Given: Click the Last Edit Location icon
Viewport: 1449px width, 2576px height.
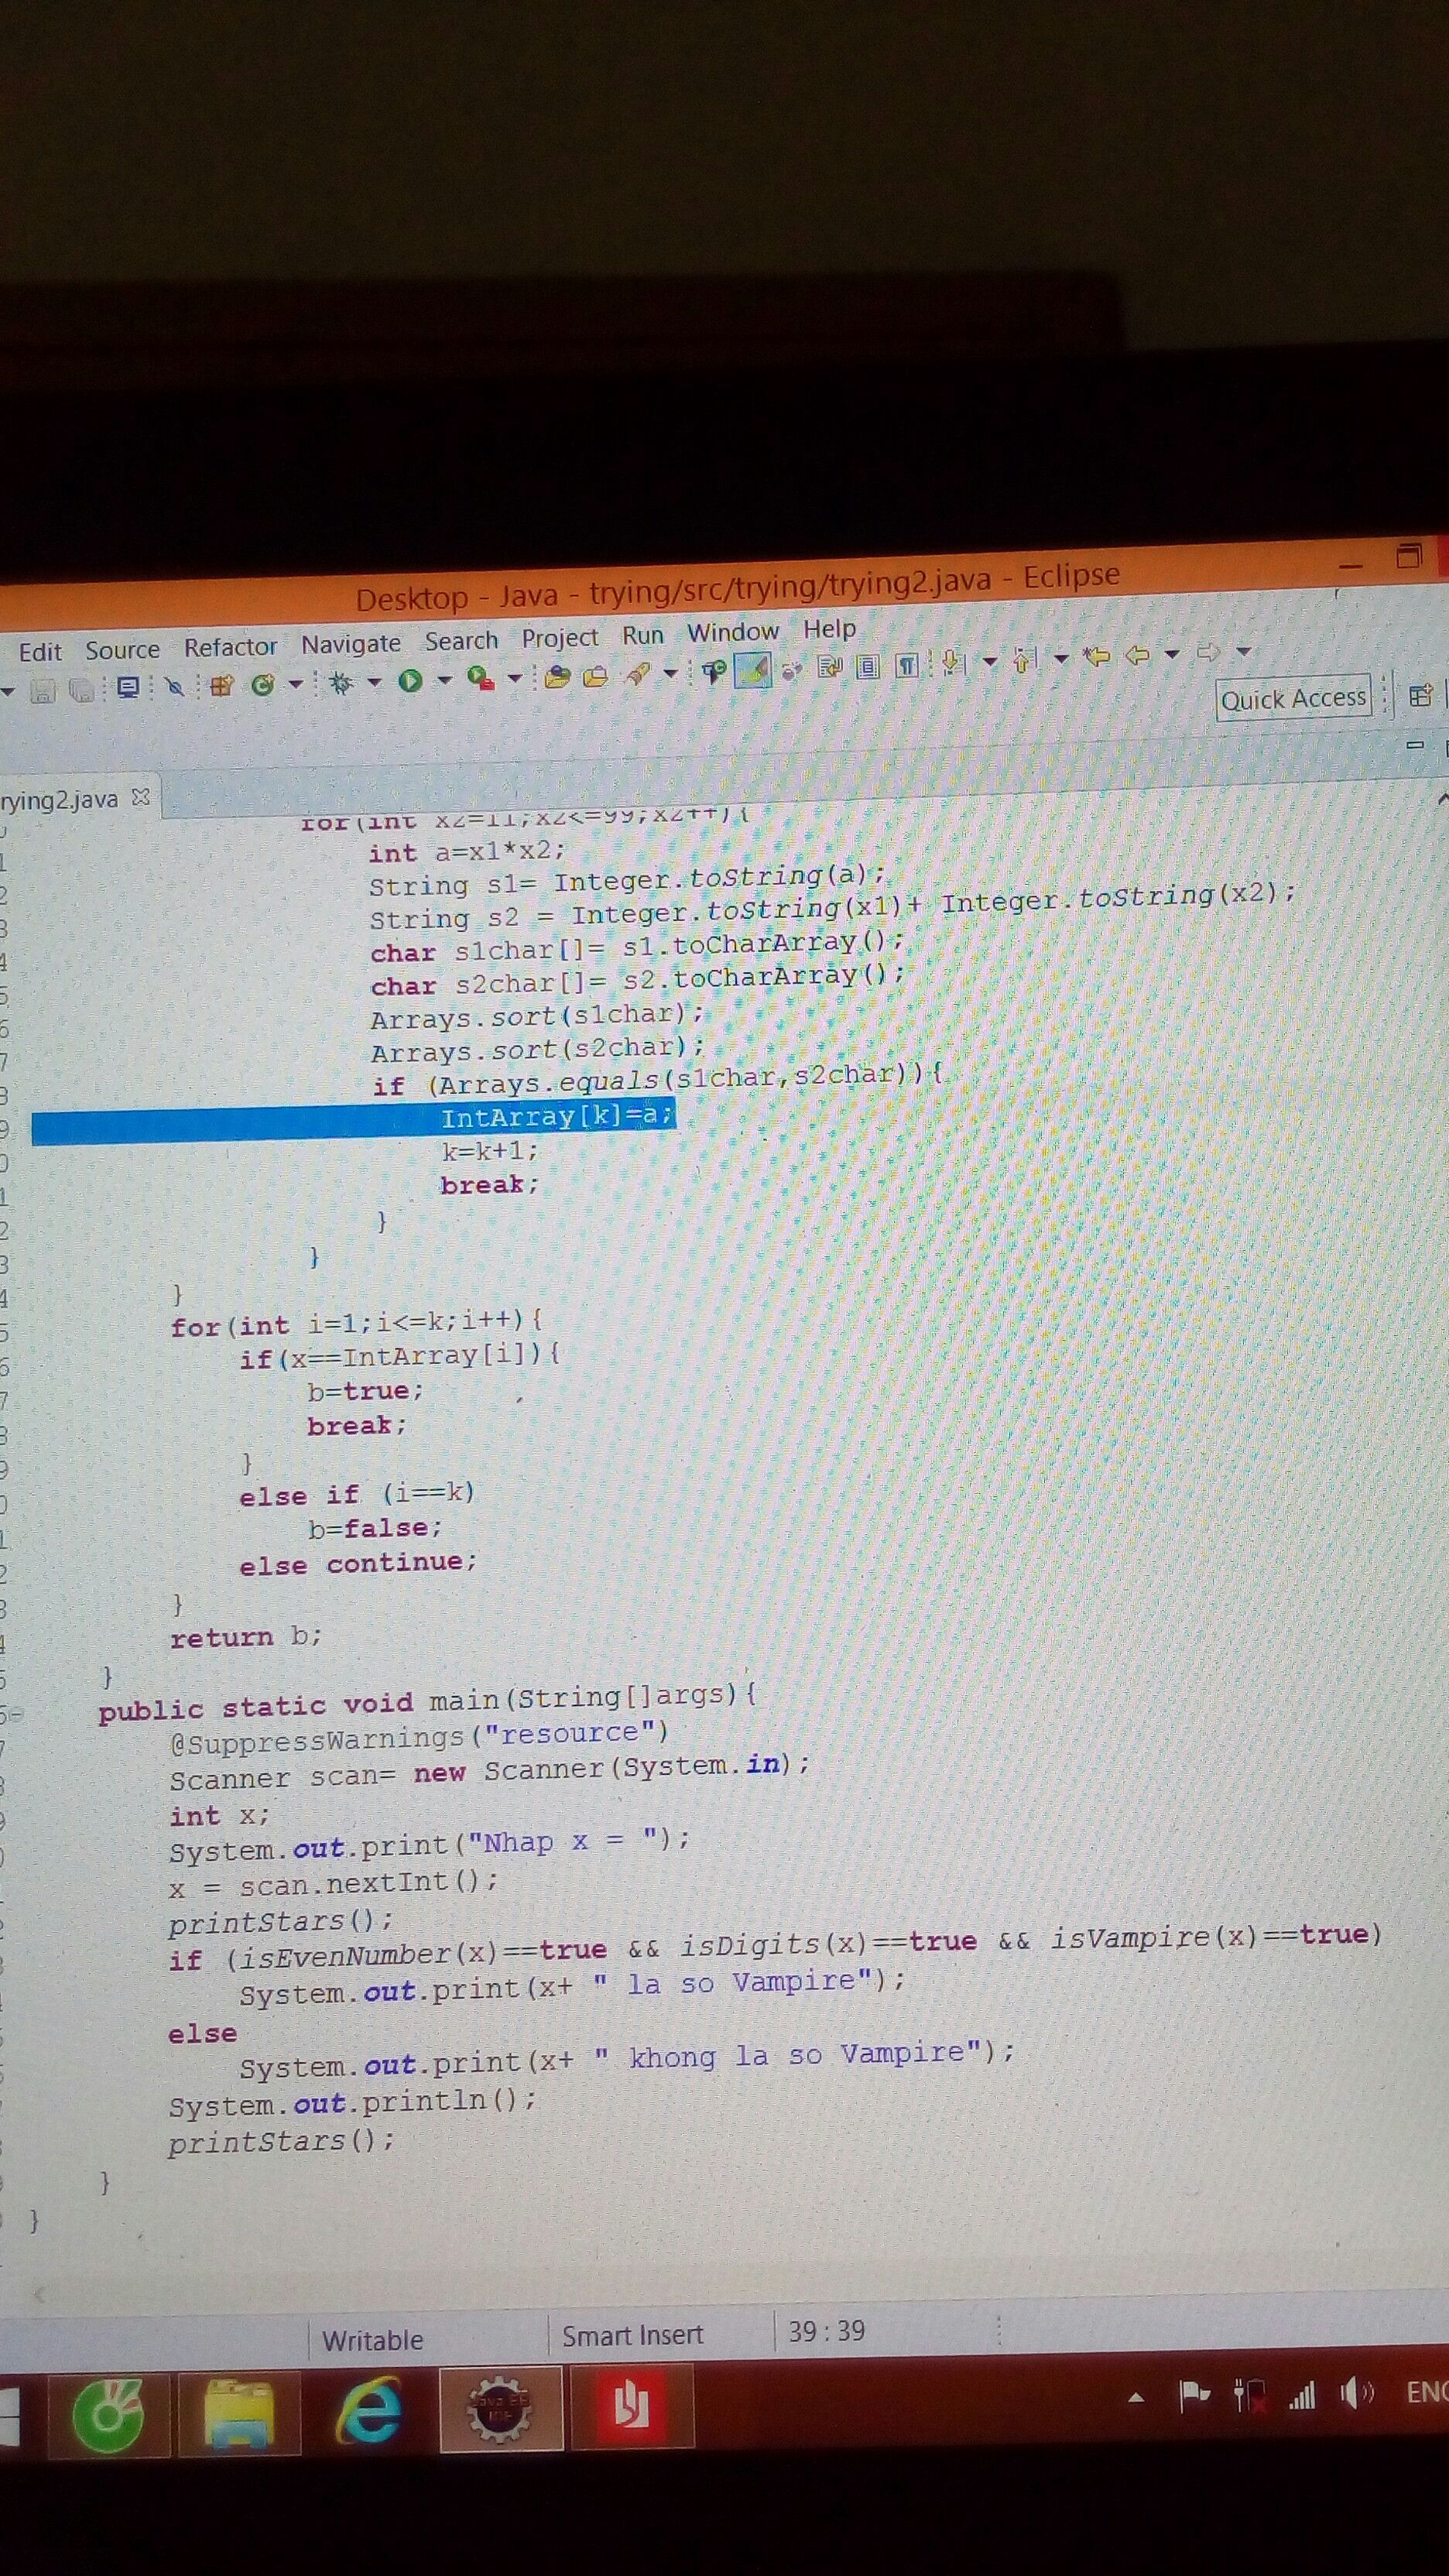Looking at the screenshot, I should [x=1098, y=657].
